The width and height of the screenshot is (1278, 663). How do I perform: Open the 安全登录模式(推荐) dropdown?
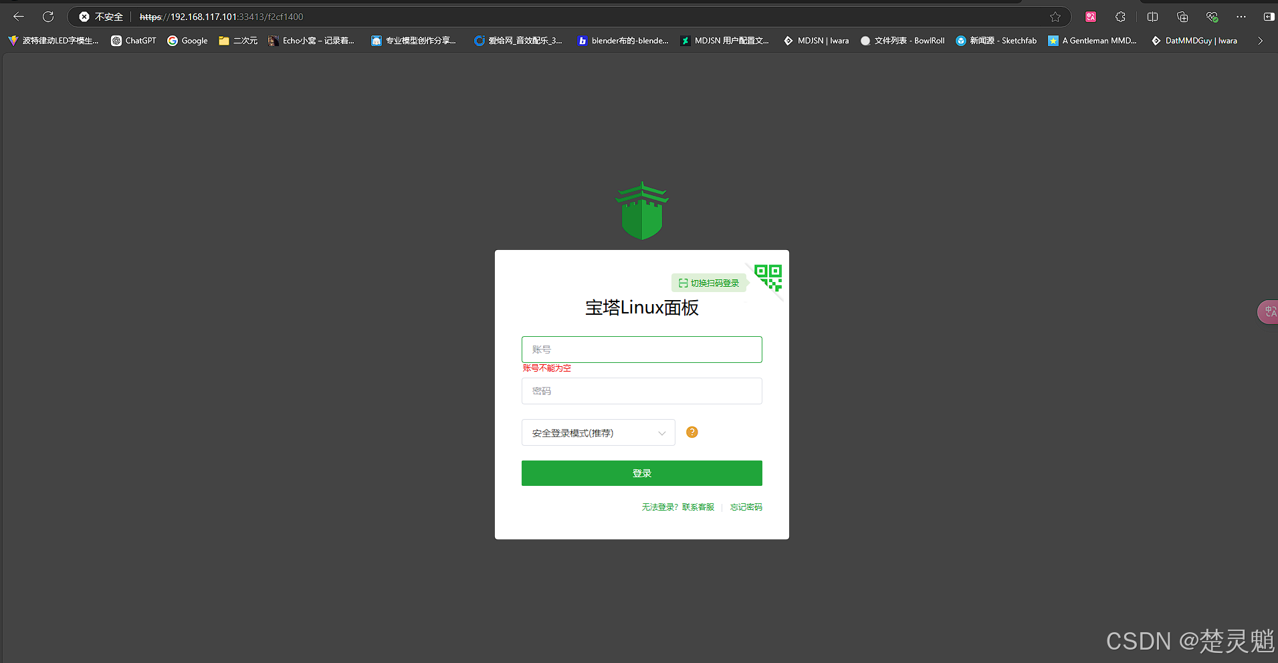[599, 432]
